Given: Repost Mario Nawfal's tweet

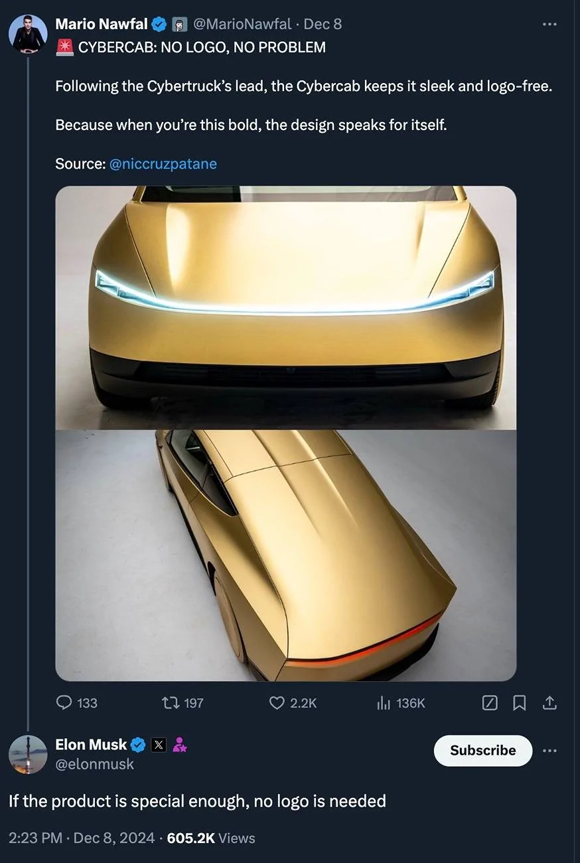Looking at the screenshot, I should click(169, 703).
